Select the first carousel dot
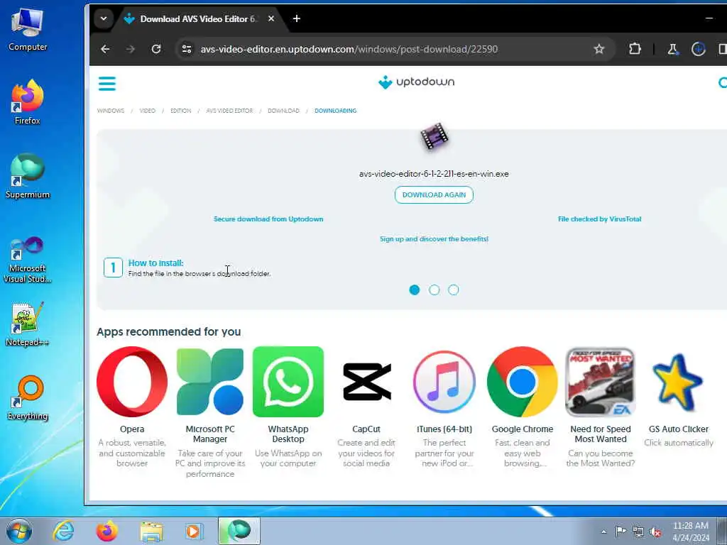 [415, 290]
